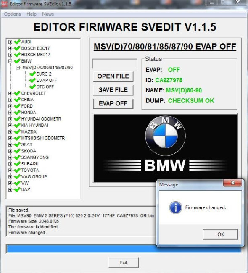The height and width of the screenshot is (273, 248).
Task: Click the green checkmark beside HYUNDAI ODOMETR
Action: [x=17, y=119]
